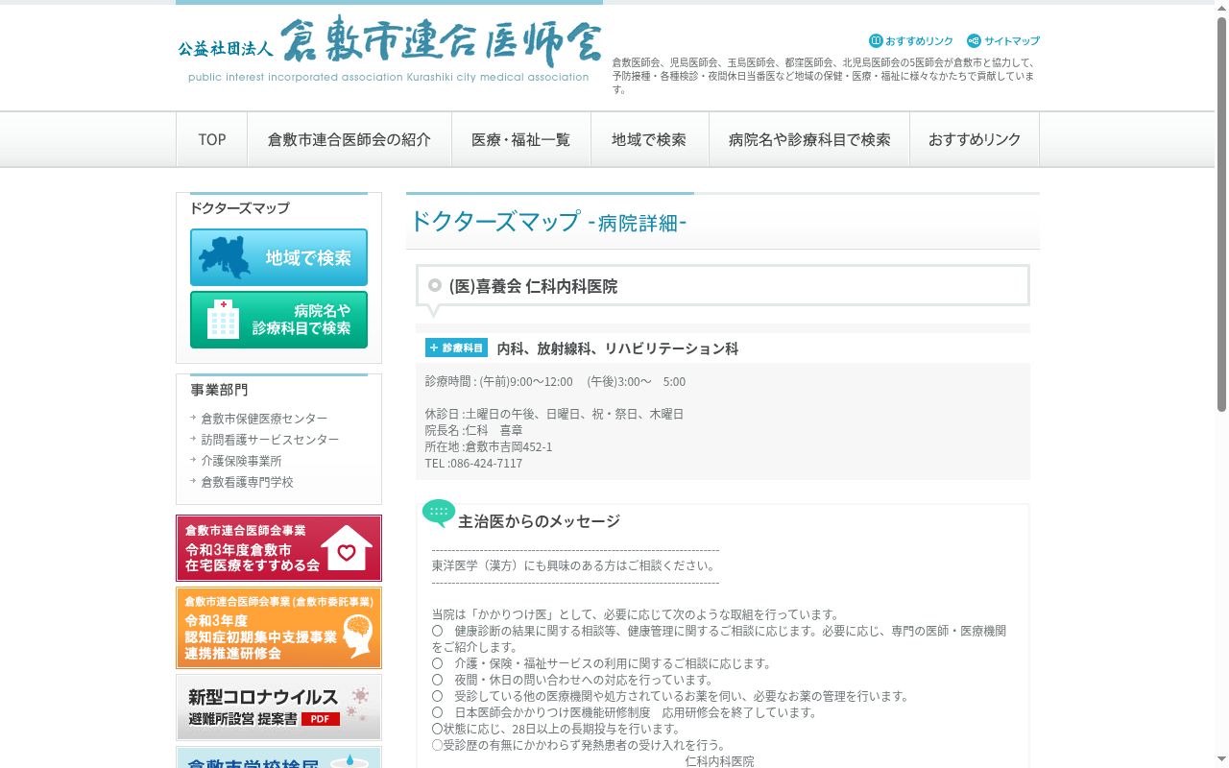Screen dimensions: 1229x768
Task: Open おすすめリンク in the navigation bar
Action: [x=975, y=139]
